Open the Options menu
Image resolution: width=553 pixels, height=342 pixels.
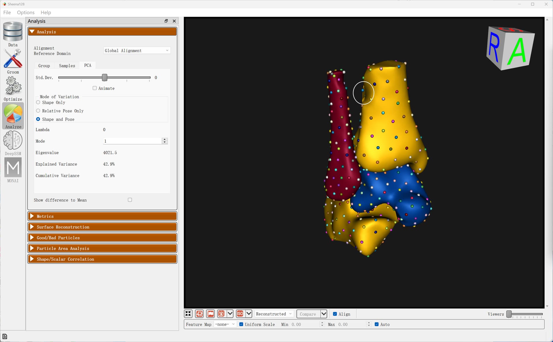point(26,12)
